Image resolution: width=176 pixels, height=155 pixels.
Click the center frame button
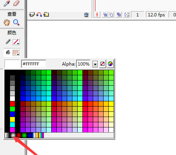coord(97,15)
